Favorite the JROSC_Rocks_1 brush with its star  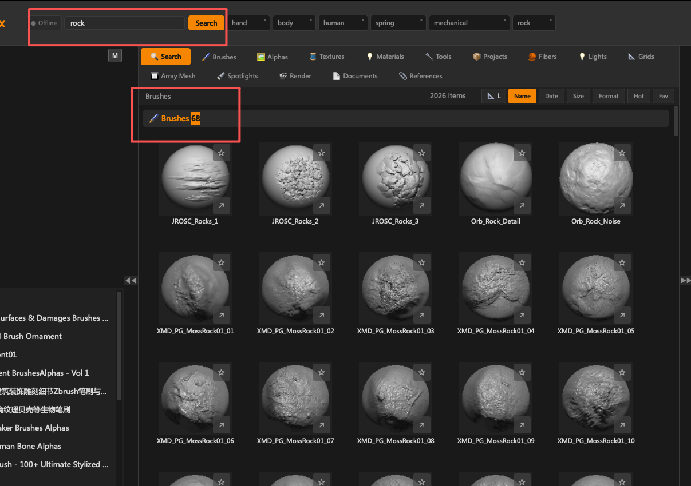coord(222,153)
